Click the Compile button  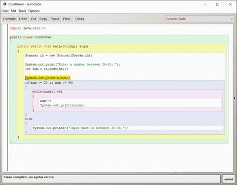click(9, 19)
